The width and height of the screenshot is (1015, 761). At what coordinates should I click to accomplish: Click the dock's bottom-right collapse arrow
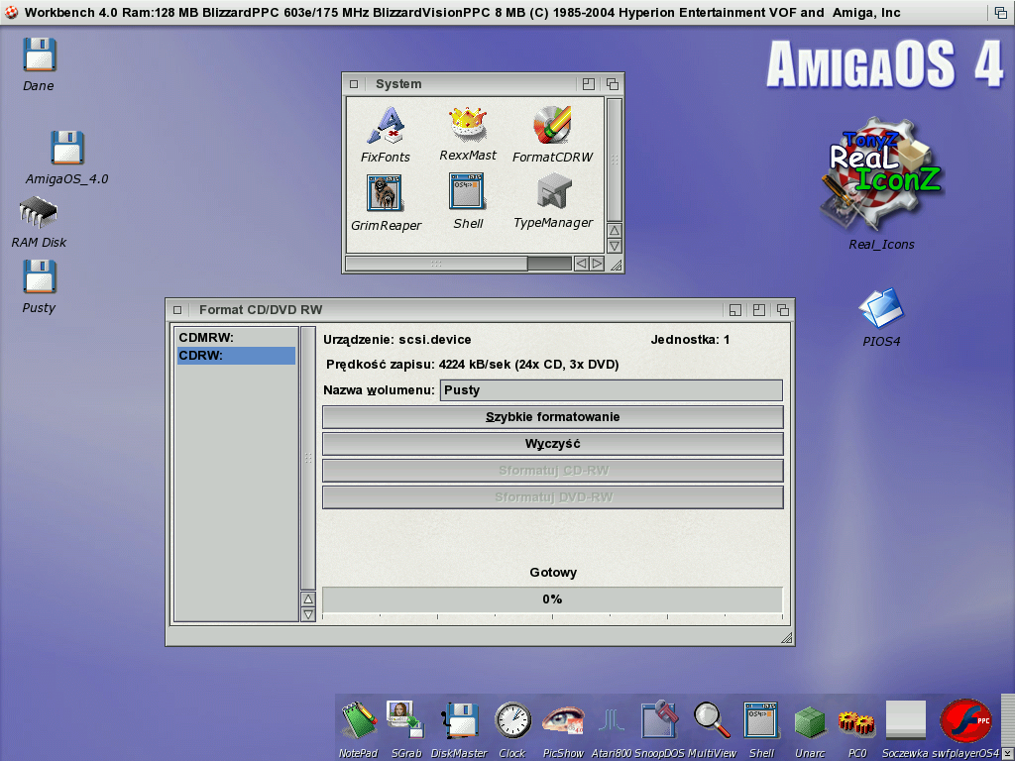[1005, 753]
